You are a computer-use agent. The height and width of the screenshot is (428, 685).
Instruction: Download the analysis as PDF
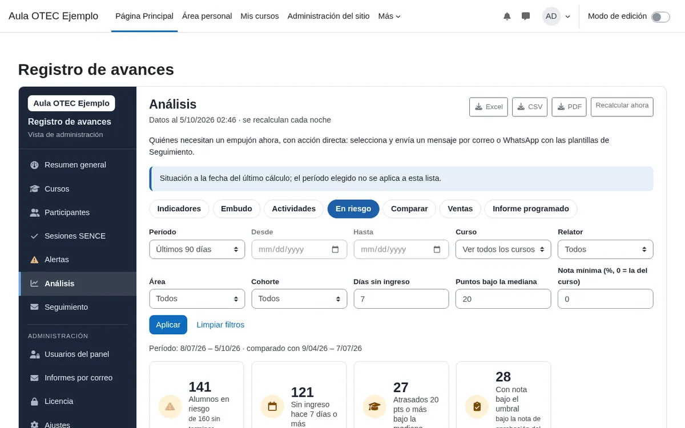coord(569,107)
